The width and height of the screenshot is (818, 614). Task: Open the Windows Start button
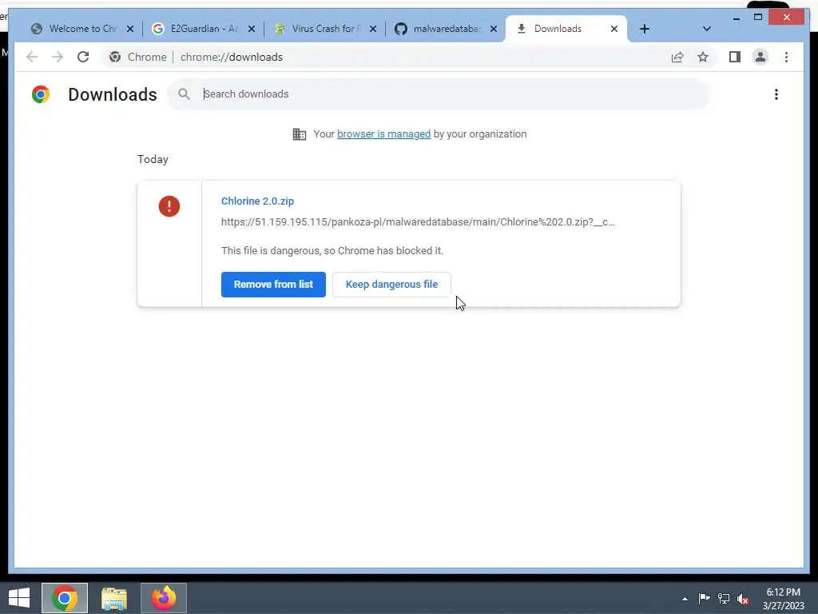19,598
